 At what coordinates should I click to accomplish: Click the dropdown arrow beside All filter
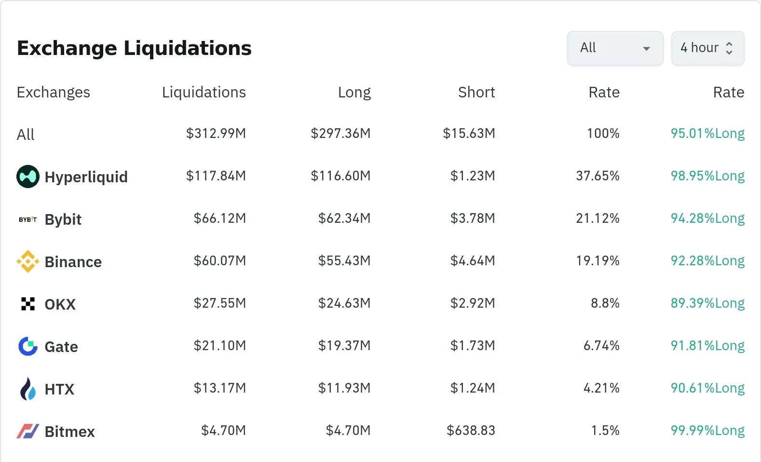click(646, 48)
